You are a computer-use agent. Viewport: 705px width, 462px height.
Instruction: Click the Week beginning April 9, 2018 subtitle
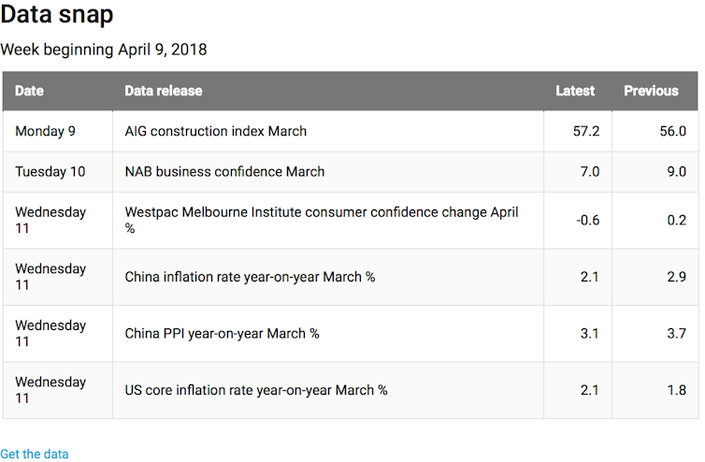[x=104, y=50]
